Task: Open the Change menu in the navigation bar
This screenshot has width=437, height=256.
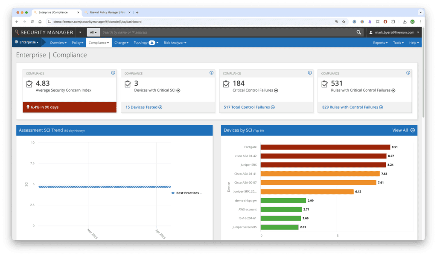Action: 121,42
